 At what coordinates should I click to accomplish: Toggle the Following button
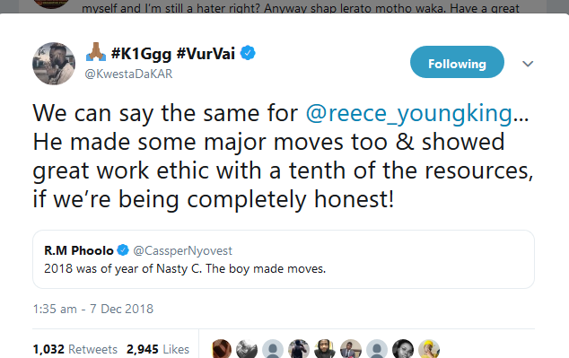click(x=457, y=62)
